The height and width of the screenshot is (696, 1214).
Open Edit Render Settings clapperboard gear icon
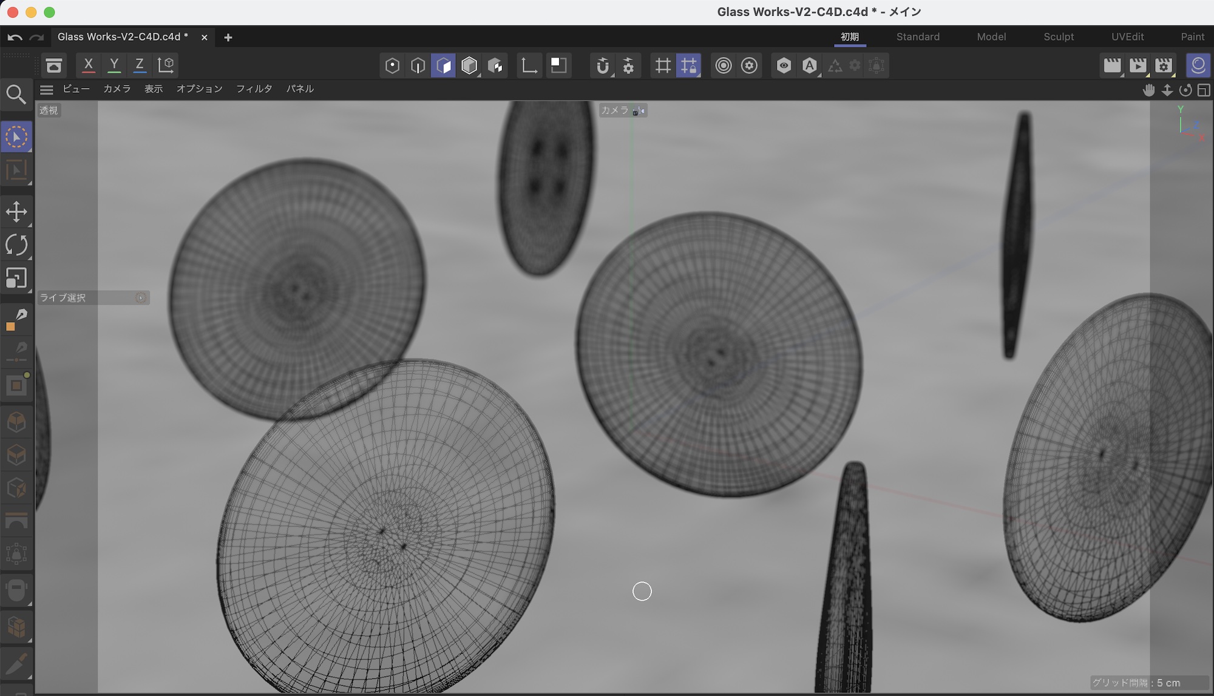1164,66
